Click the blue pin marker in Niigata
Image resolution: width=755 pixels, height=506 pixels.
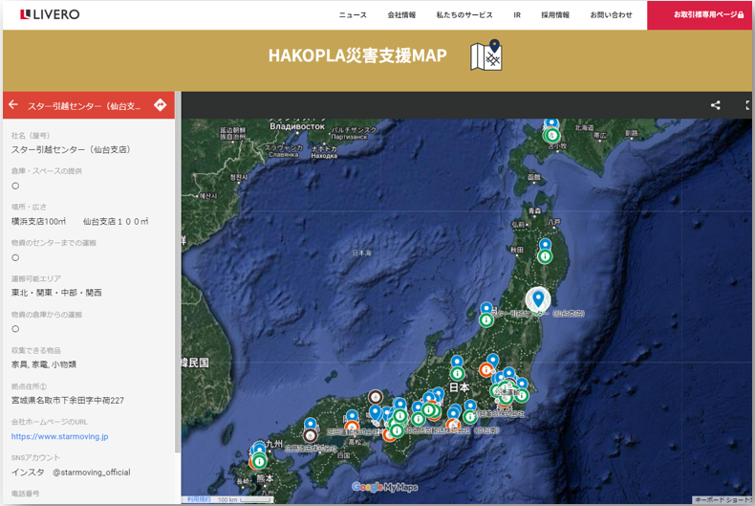[x=486, y=308]
